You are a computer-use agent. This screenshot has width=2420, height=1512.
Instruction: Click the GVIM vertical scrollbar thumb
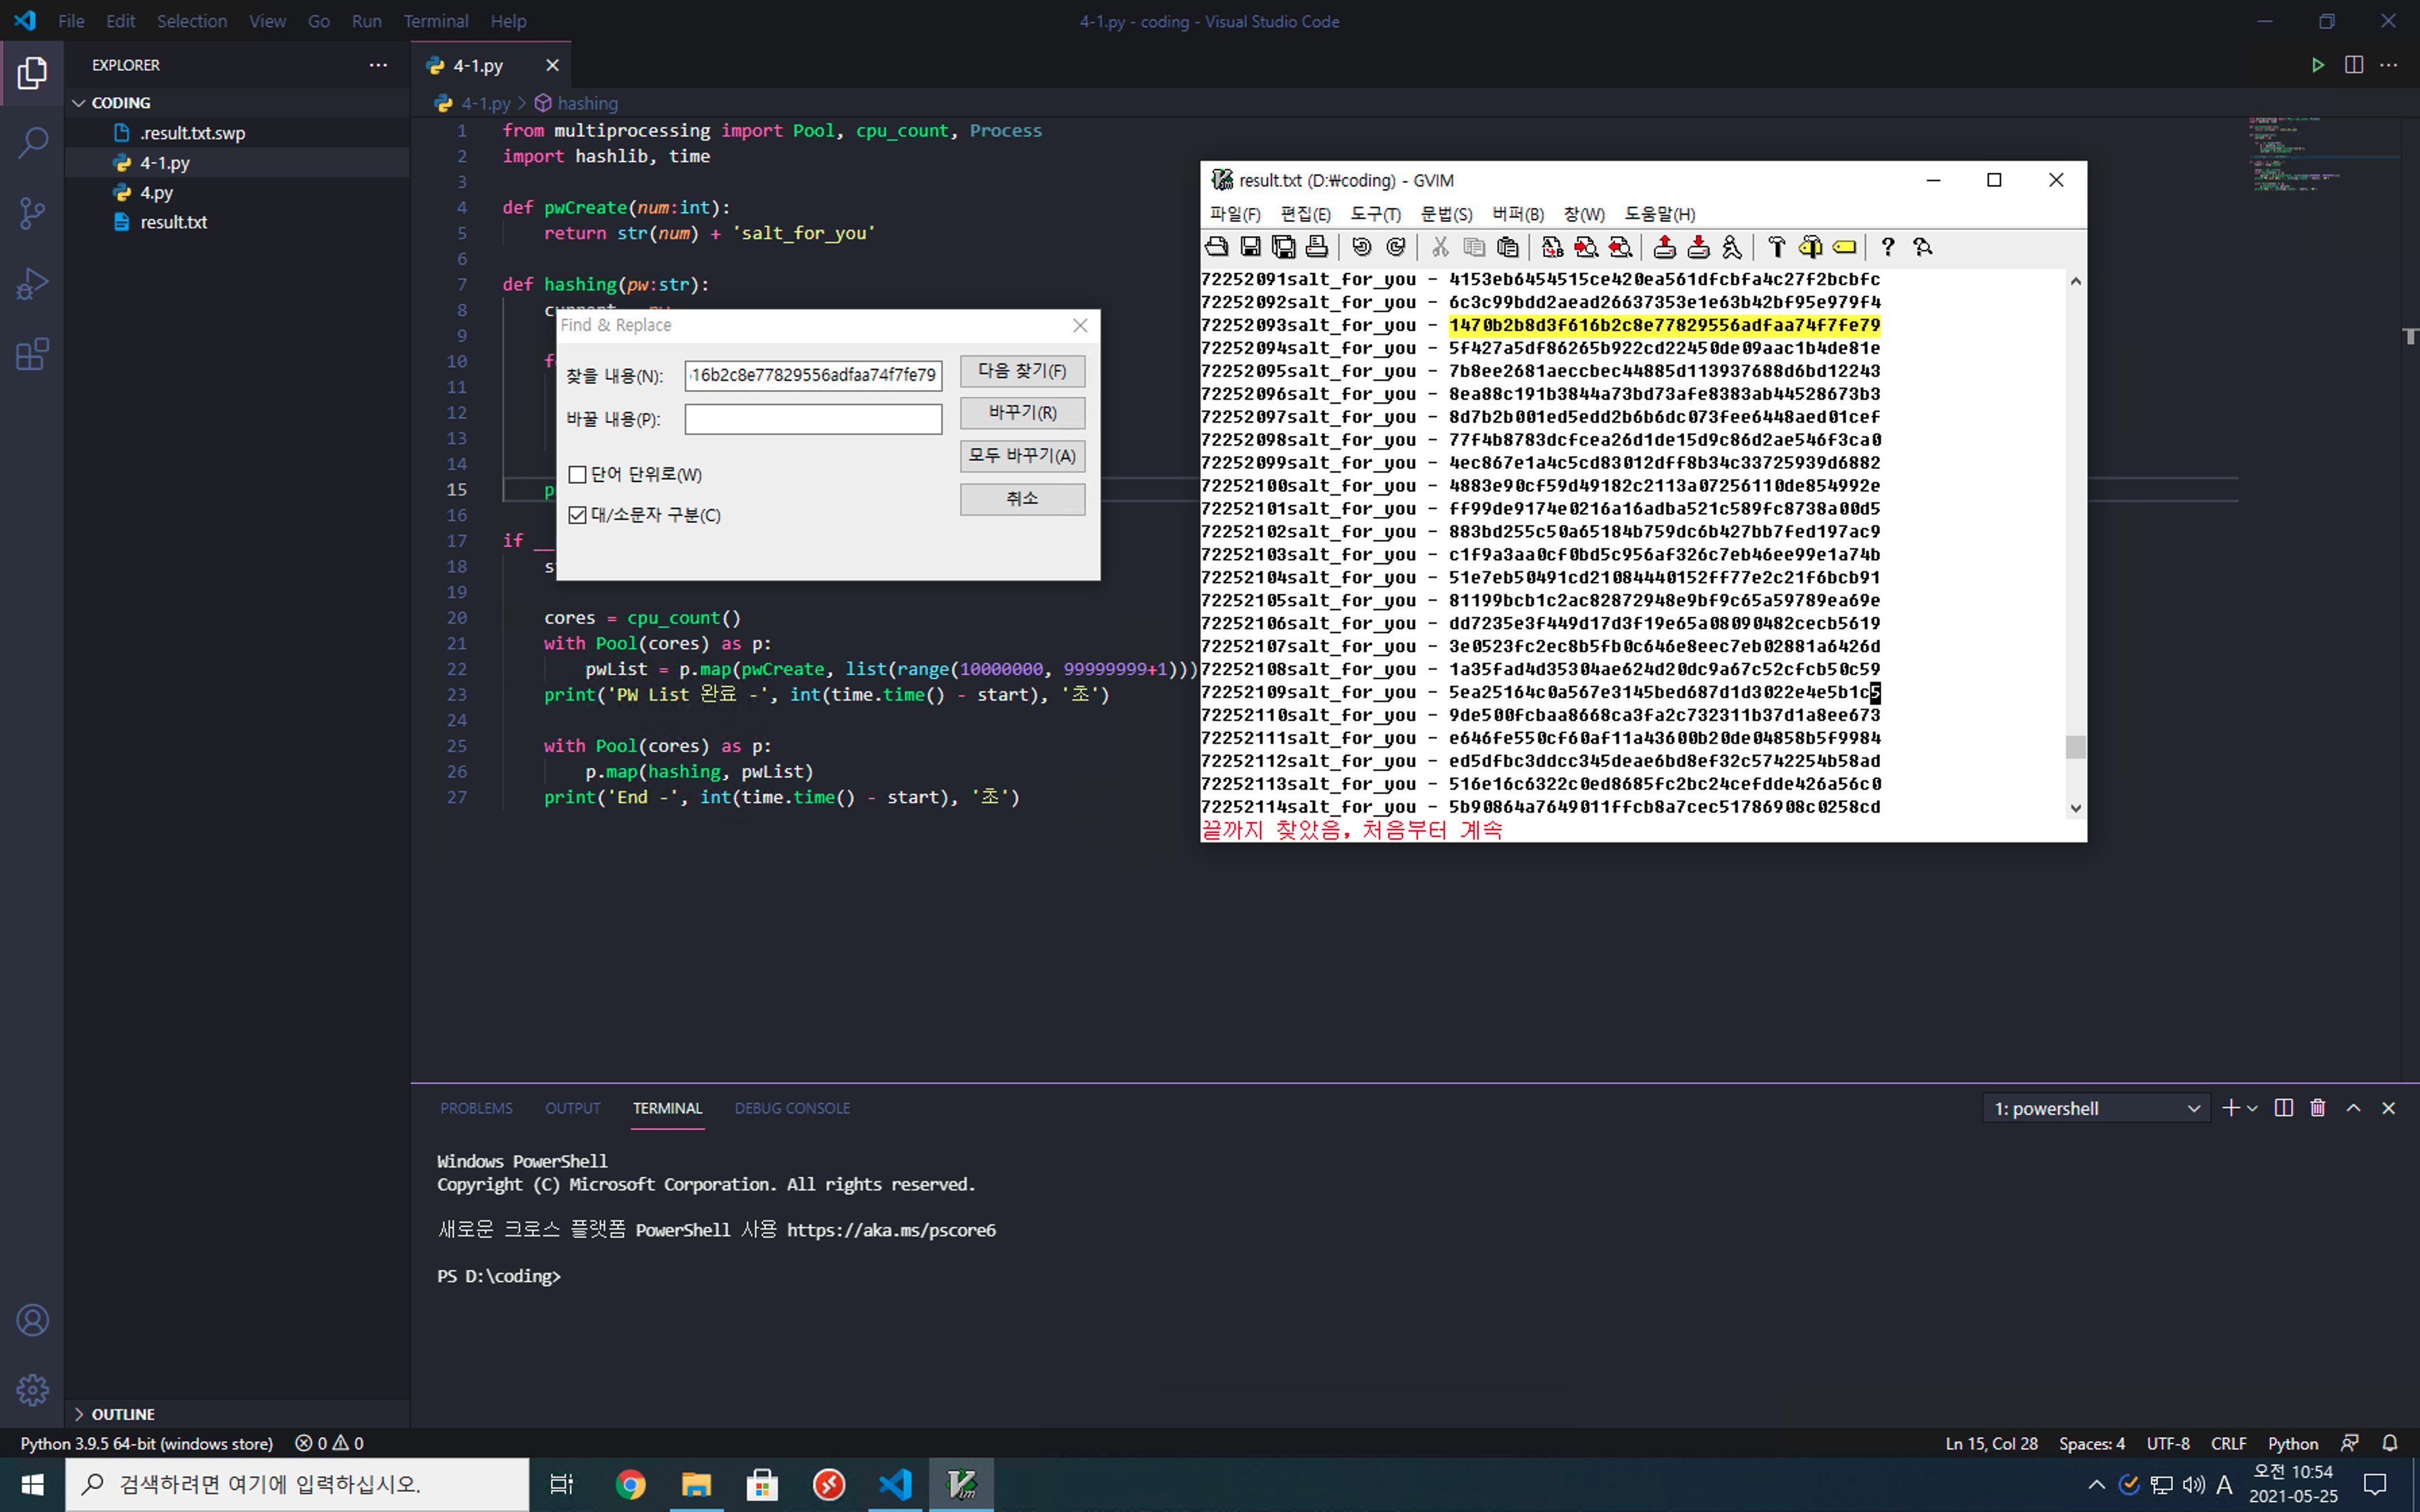click(2075, 747)
